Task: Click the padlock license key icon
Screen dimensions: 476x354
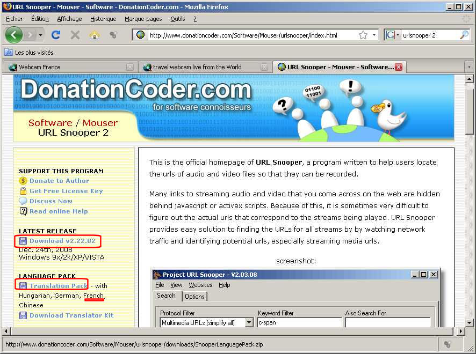Action: 23,190
